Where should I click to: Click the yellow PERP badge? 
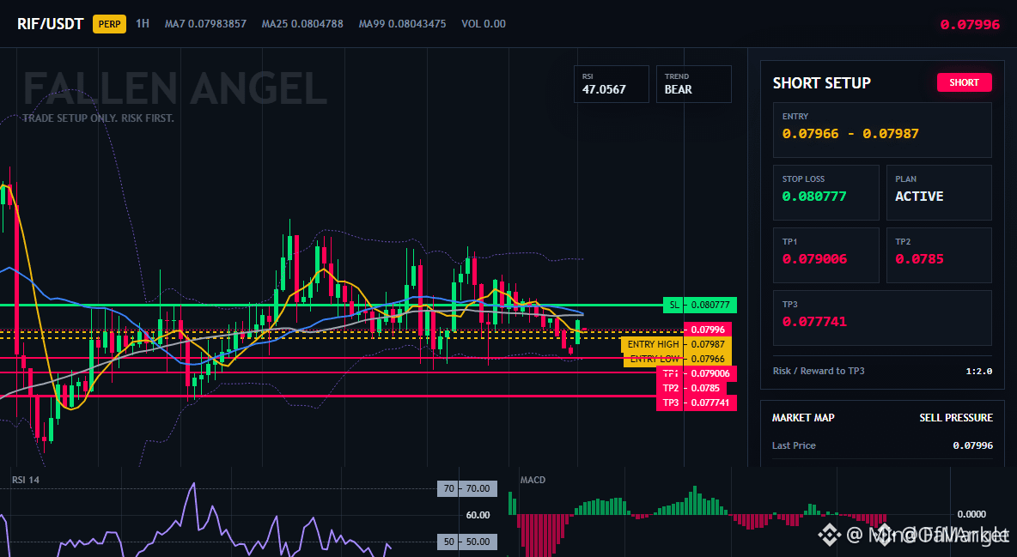click(110, 24)
